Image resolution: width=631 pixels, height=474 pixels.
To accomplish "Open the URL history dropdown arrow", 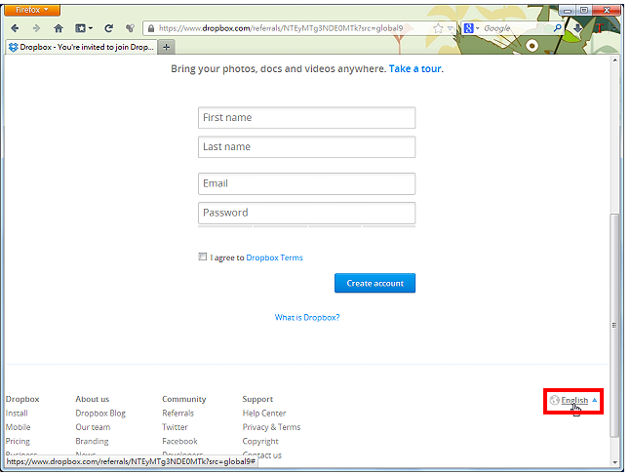I will click(451, 28).
